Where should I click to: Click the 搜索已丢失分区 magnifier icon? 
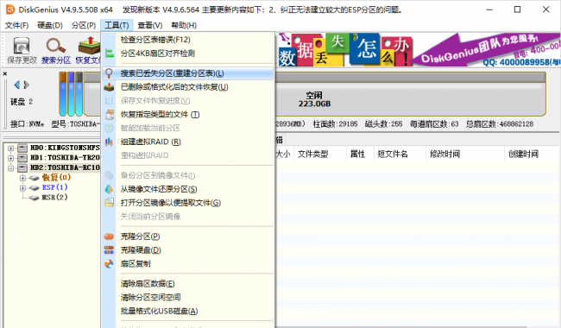pos(109,73)
